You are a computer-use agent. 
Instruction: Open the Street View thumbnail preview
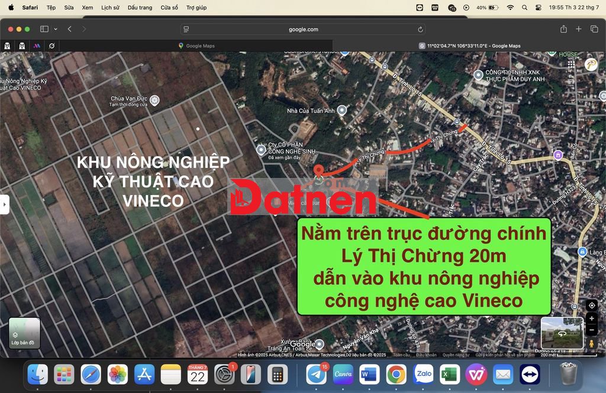pos(562,333)
